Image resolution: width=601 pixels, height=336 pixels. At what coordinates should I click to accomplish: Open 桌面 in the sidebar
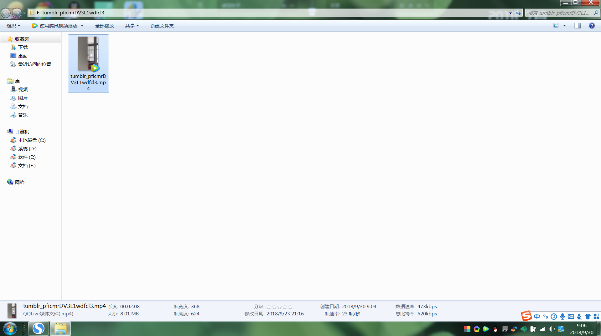[x=23, y=56]
